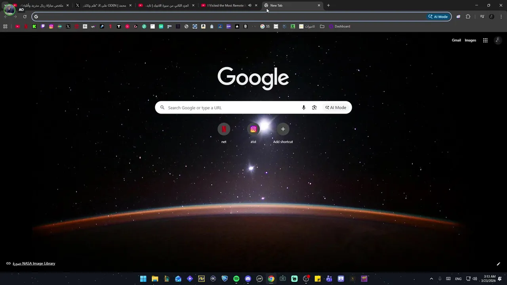Launch Discord from the taskbar
Screen dimensions: 507x285
click(x=248, y=279)
